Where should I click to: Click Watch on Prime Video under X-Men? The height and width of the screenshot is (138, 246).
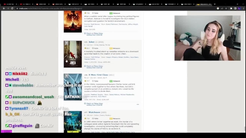pyautogui.click(x=95, y=104)
